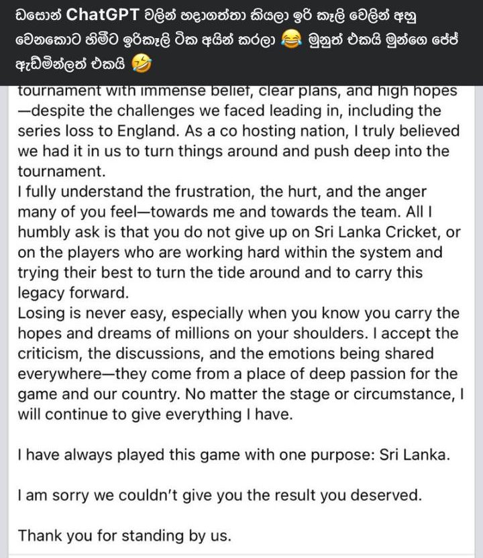Click "will continue to give everything I have."
This screenshot has width=483, height=558.
click(156, 414)
